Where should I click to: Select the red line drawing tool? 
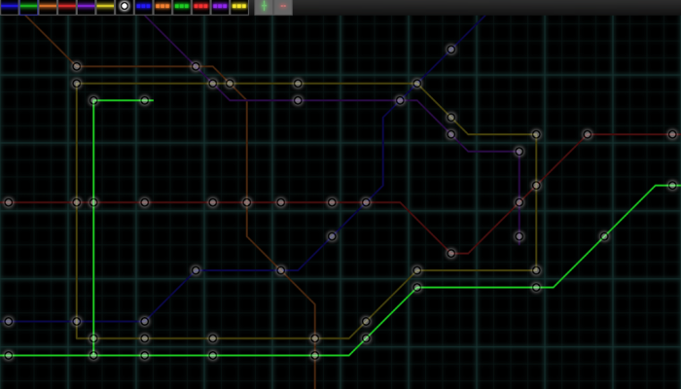67,7
